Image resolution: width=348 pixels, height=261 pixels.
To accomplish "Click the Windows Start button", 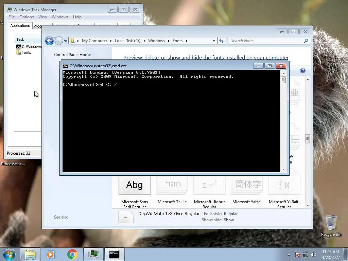I will [x=9, y=254].
